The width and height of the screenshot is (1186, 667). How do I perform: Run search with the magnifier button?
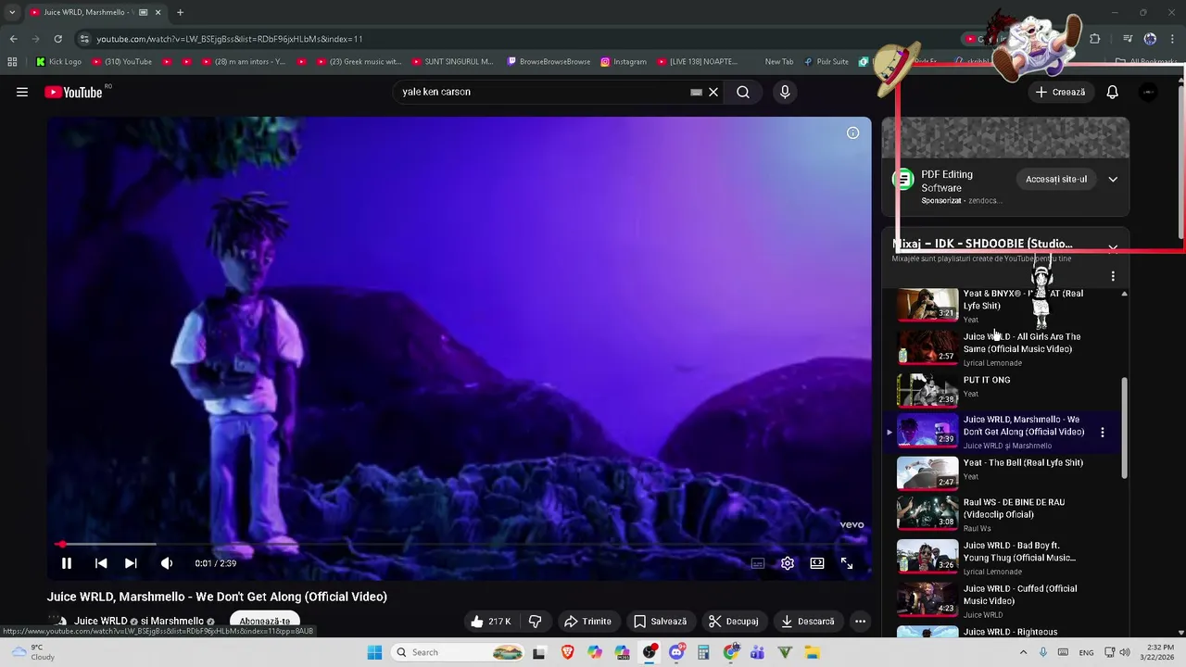(x=743, y=92)
